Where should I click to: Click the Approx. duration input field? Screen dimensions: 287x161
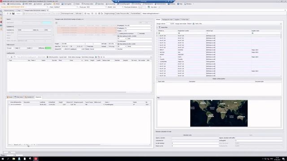195,138
